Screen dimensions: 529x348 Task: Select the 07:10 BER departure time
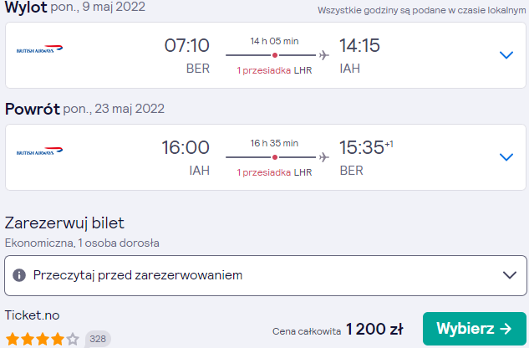tap(187, 56)
